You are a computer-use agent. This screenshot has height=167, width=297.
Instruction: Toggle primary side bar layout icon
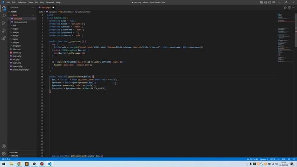[261, 2]
